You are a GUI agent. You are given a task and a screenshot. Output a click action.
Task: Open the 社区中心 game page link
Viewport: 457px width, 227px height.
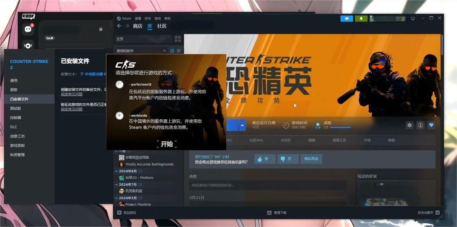click(x=256, y=140)
